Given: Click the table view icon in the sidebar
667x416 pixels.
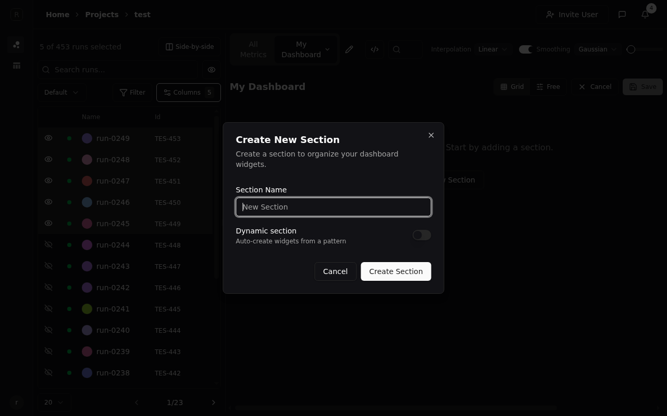Looking at the screenshot, I should (16, 66).
